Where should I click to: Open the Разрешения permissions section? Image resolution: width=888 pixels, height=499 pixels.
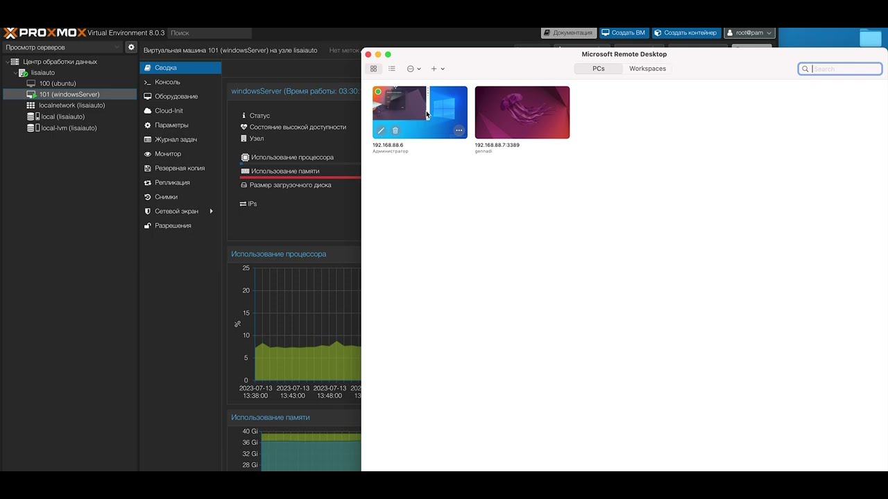180,225
